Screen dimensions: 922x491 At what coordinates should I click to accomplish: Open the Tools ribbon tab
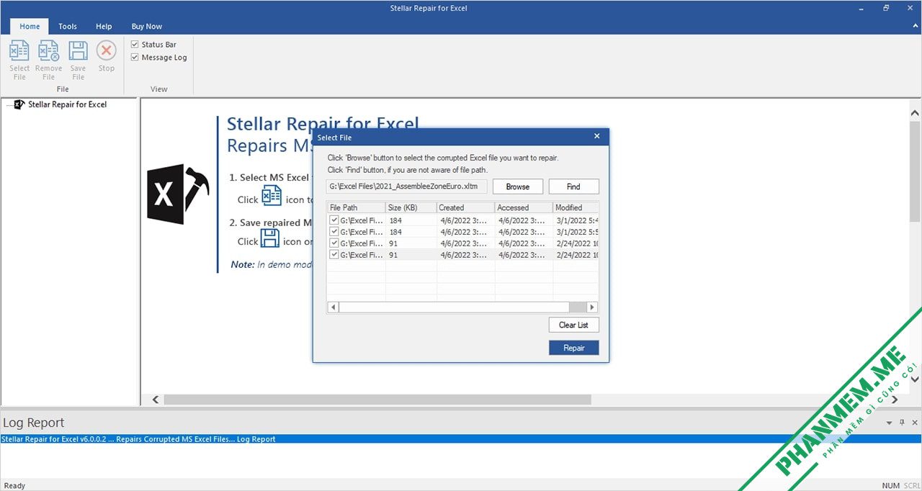(x=68, y=26)
